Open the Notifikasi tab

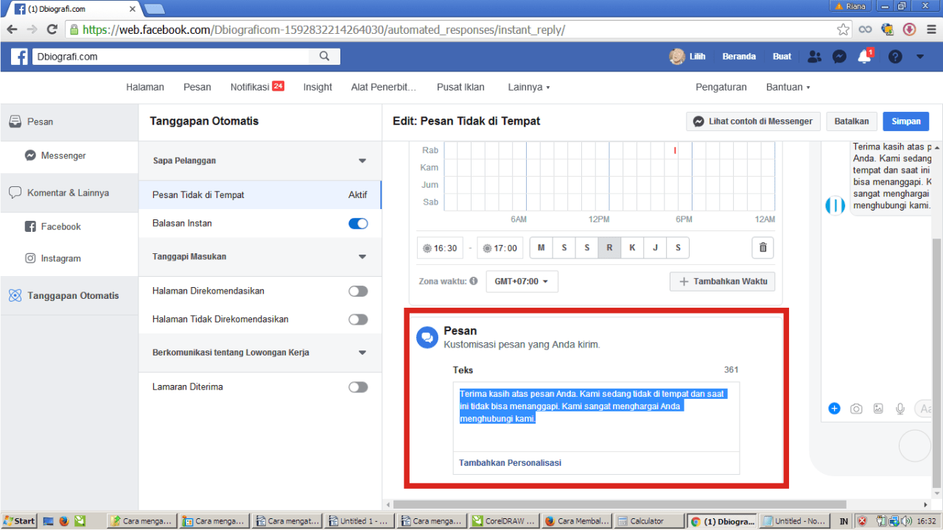click(x=257, y=87)
